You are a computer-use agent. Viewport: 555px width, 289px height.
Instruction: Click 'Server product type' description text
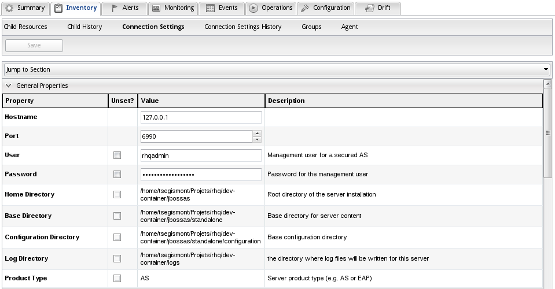(319, 279)
